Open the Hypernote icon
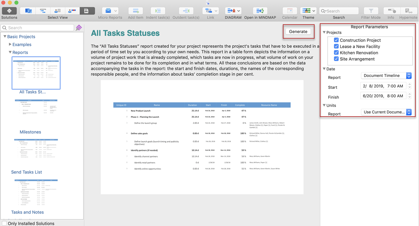Screen dimensions: 419x226 (x=409, y=11)
